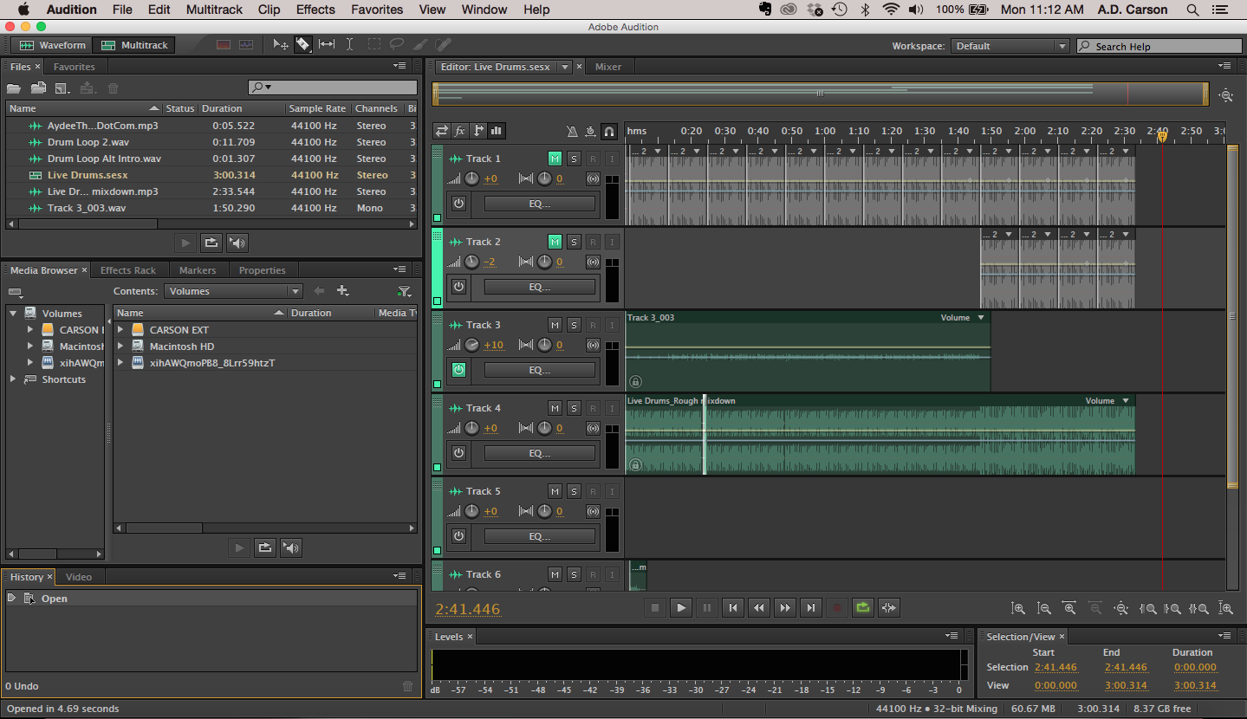
Task: Switch to the Effects Rack tab
Action: (128, 270)
